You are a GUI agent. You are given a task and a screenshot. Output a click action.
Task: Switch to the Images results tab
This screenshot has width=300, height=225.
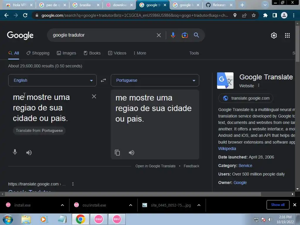pyautogui.click(x=67, y=53)
